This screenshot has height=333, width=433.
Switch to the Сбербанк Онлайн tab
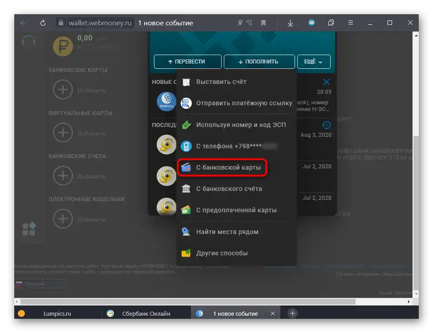146,313
